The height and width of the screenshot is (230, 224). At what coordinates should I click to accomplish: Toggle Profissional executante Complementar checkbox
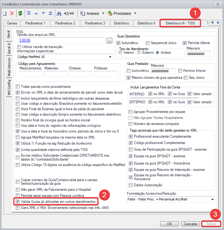click(131, 136)
